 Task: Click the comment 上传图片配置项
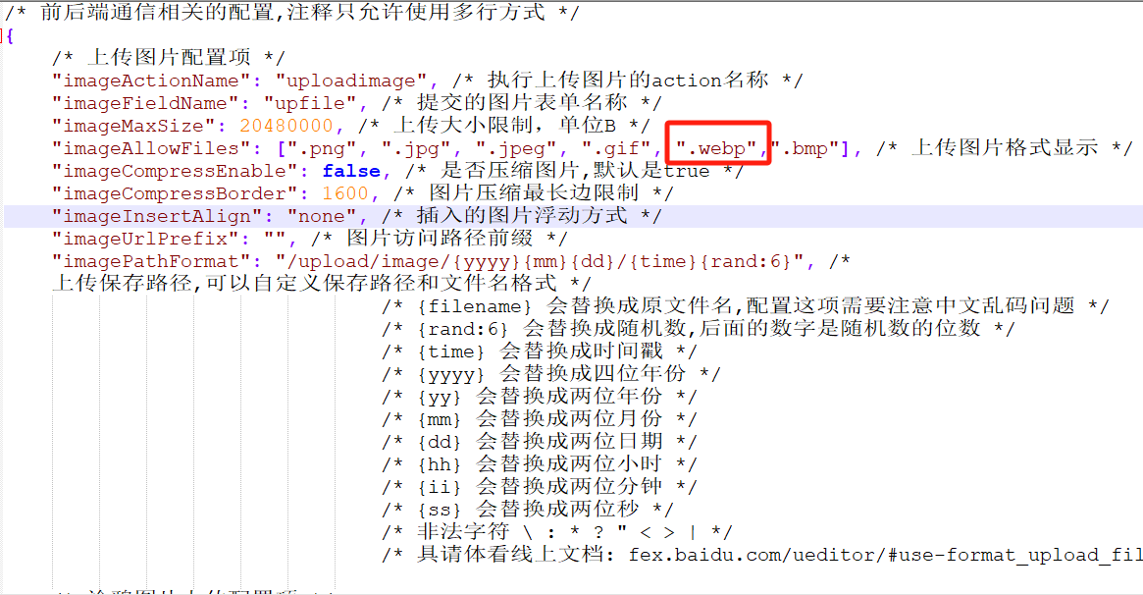pyautogui.click(x=169, y=58)
